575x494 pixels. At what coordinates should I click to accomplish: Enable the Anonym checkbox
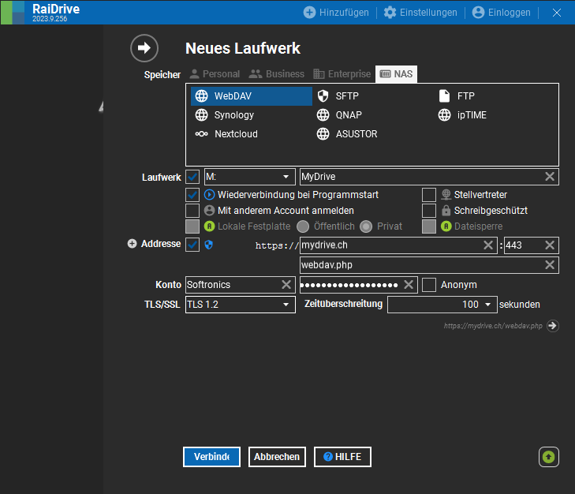click(x=428, y=285)
